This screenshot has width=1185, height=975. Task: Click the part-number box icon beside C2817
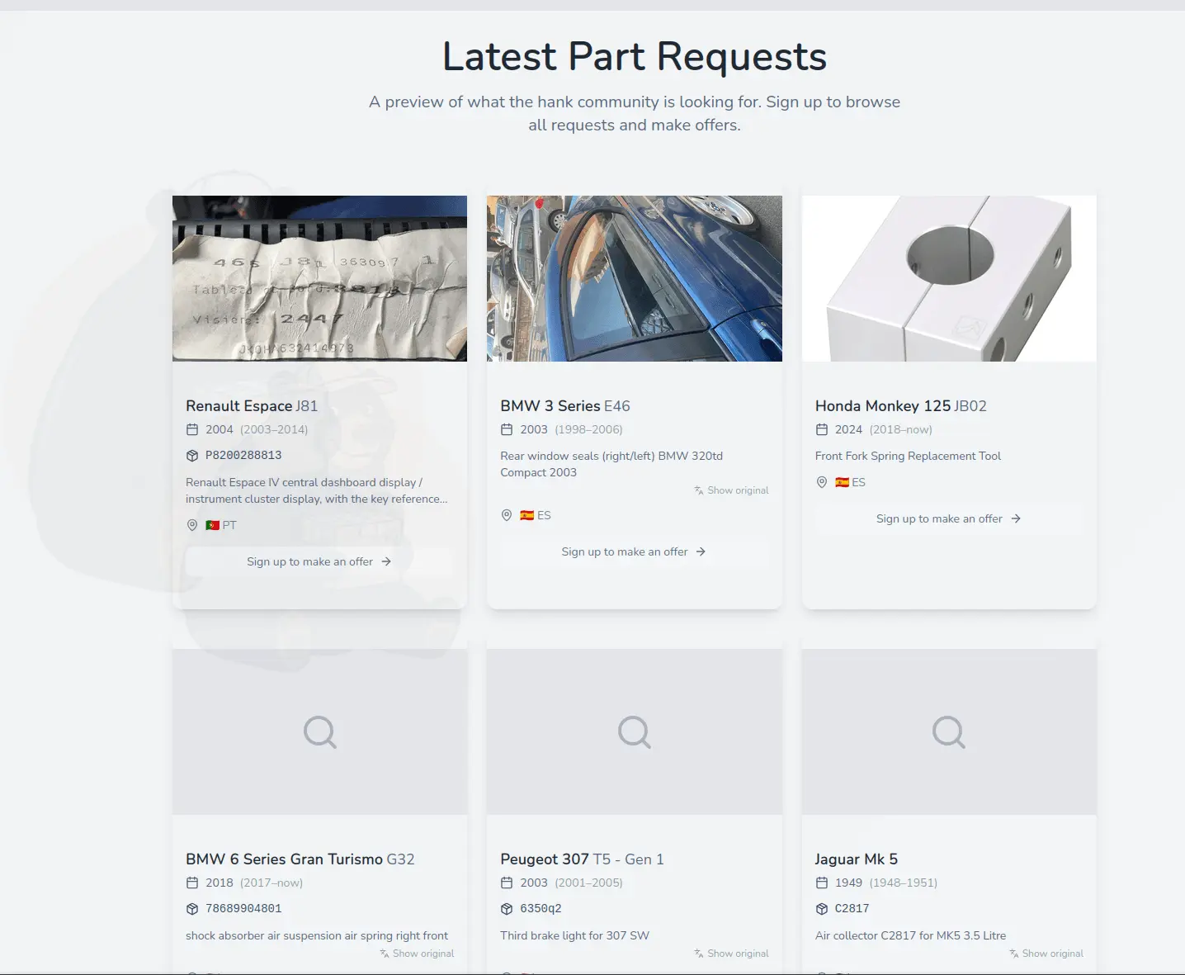[x=822, y=909]
